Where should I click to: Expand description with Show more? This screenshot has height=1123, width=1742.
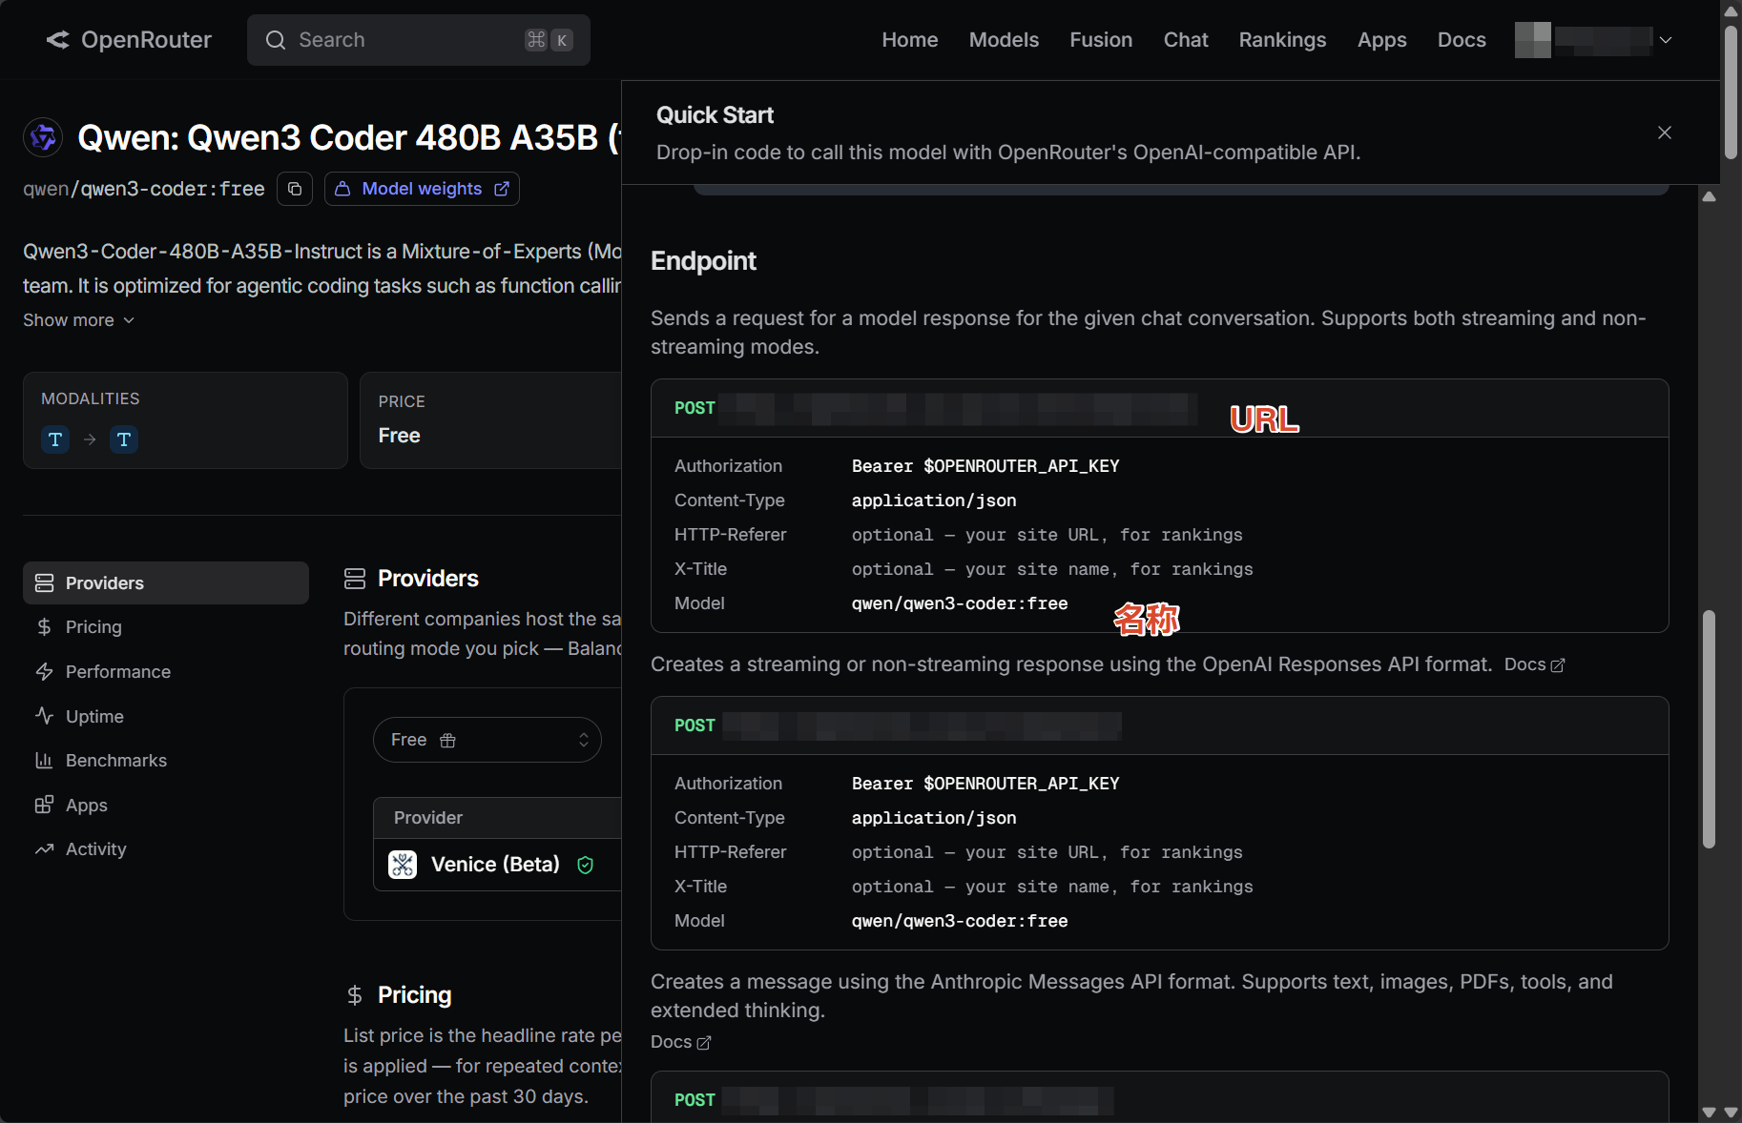(x=79, y=320)
